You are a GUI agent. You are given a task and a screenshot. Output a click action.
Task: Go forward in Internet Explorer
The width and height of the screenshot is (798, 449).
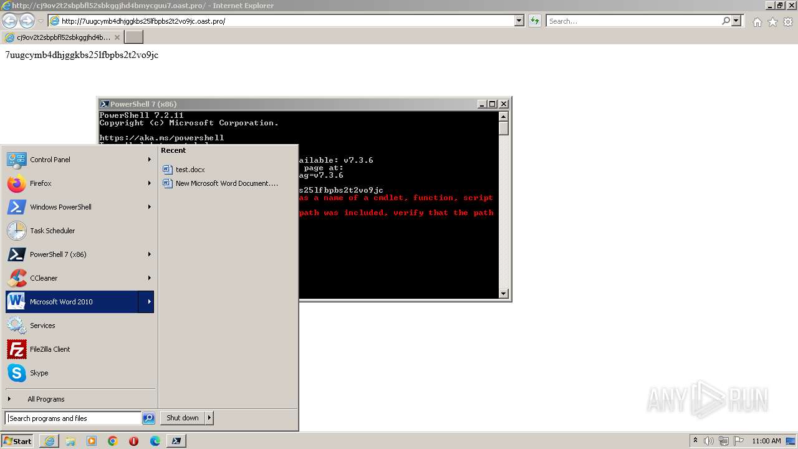27,21
